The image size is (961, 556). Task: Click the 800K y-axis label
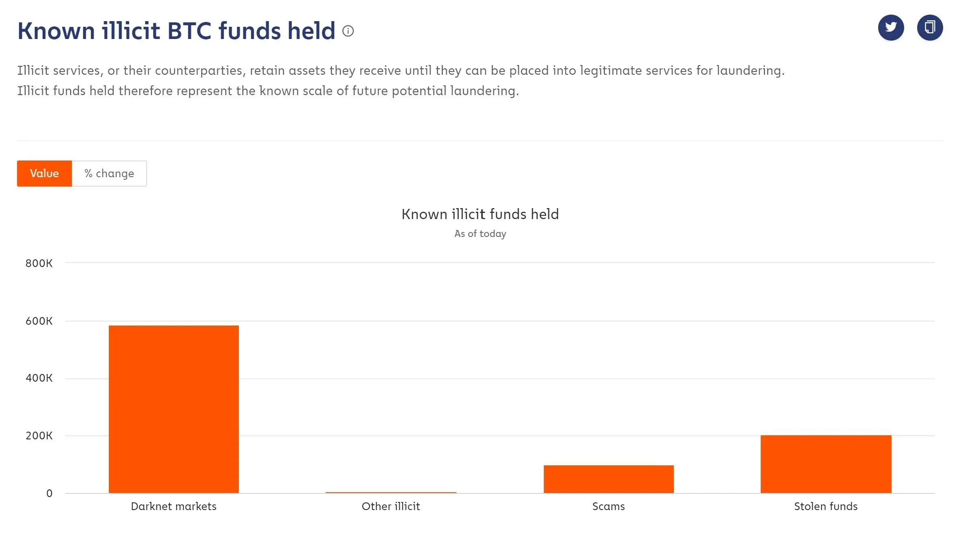39,263
